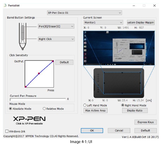Click the bottom-left point of the pressure curve

pos(26,87)
